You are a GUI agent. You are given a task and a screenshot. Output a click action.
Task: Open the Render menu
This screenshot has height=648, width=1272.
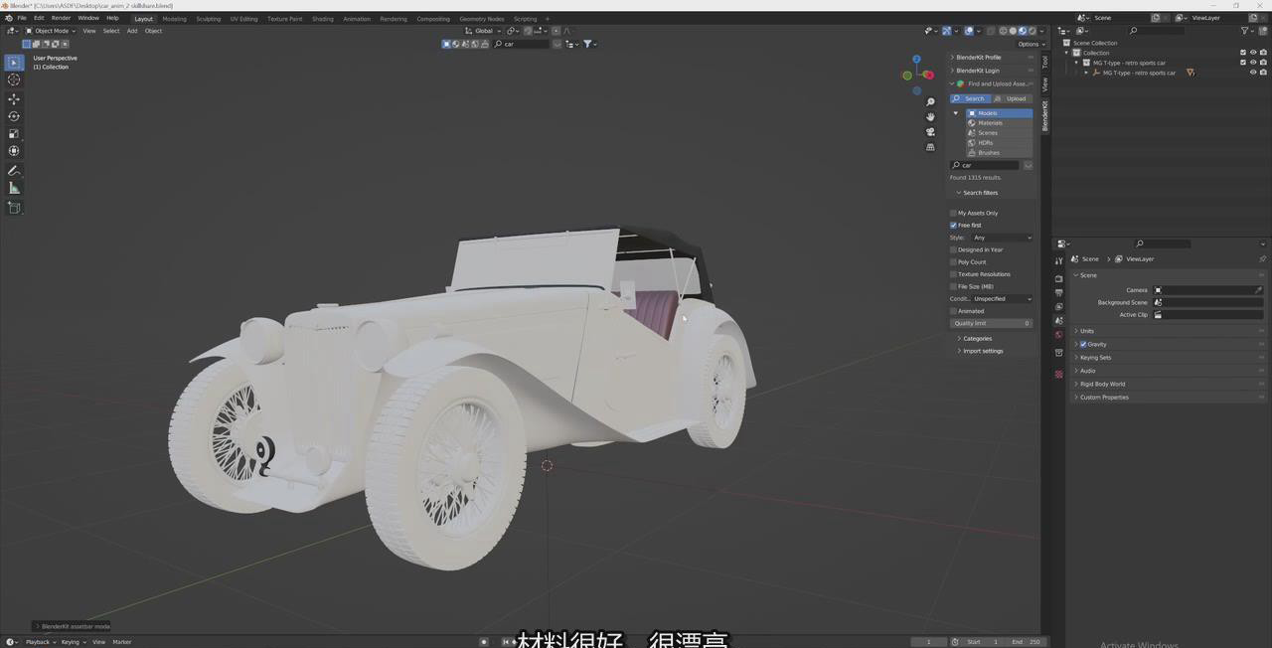tap(61, 18)
